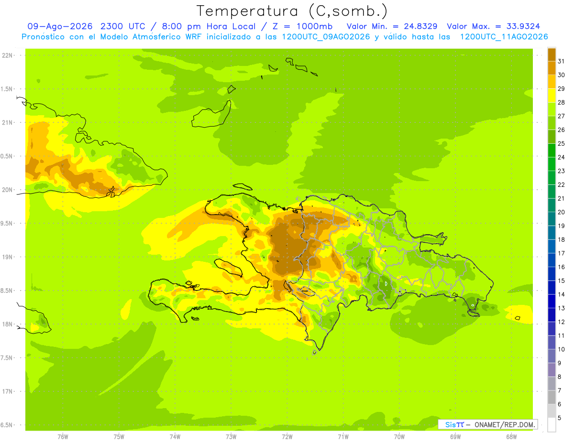Click the '76W' longitude label
Viewport: 574px width, 443px height.
pos(63,437)
